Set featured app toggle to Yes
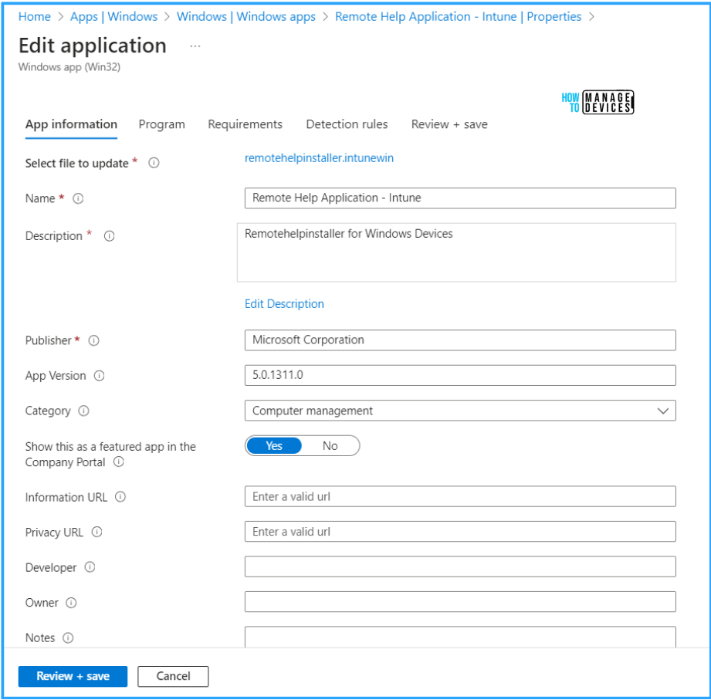Viewport: 711px width, 700px height. [x=274, y=445]
